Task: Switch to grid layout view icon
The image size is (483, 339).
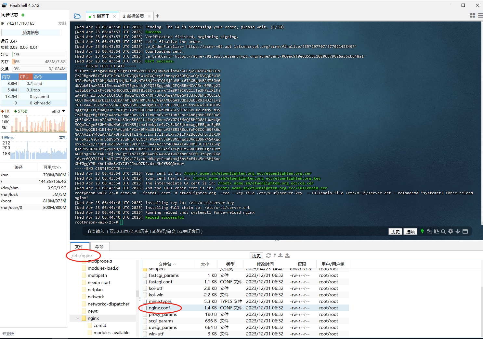Action: point(473,16)
